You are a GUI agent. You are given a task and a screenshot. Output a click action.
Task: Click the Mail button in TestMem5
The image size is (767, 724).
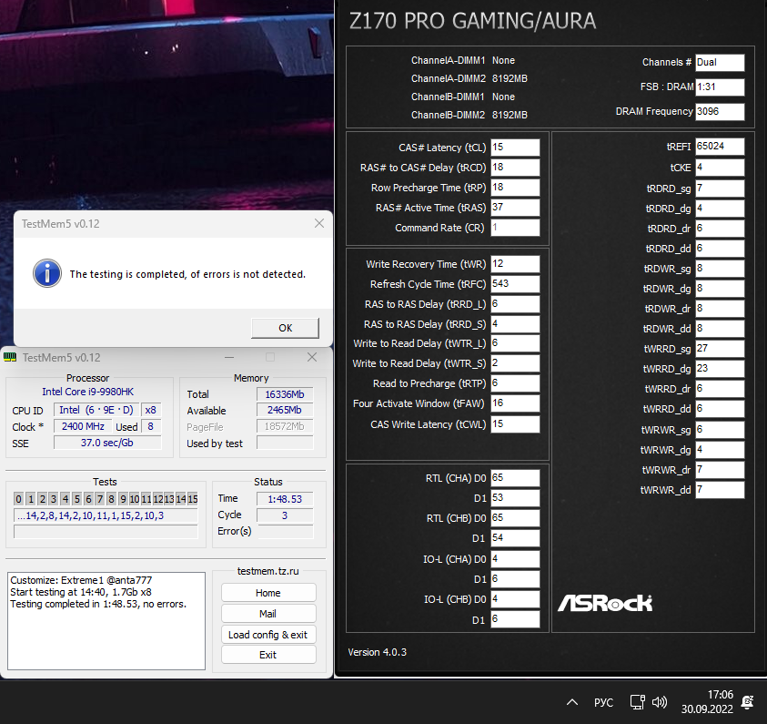[x=268, y=614]
